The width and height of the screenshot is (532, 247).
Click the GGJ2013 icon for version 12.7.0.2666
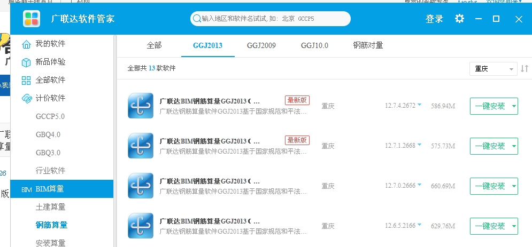tap(141, 186)
